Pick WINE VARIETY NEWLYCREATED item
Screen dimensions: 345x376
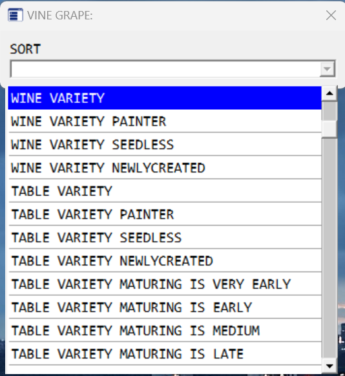165,168
